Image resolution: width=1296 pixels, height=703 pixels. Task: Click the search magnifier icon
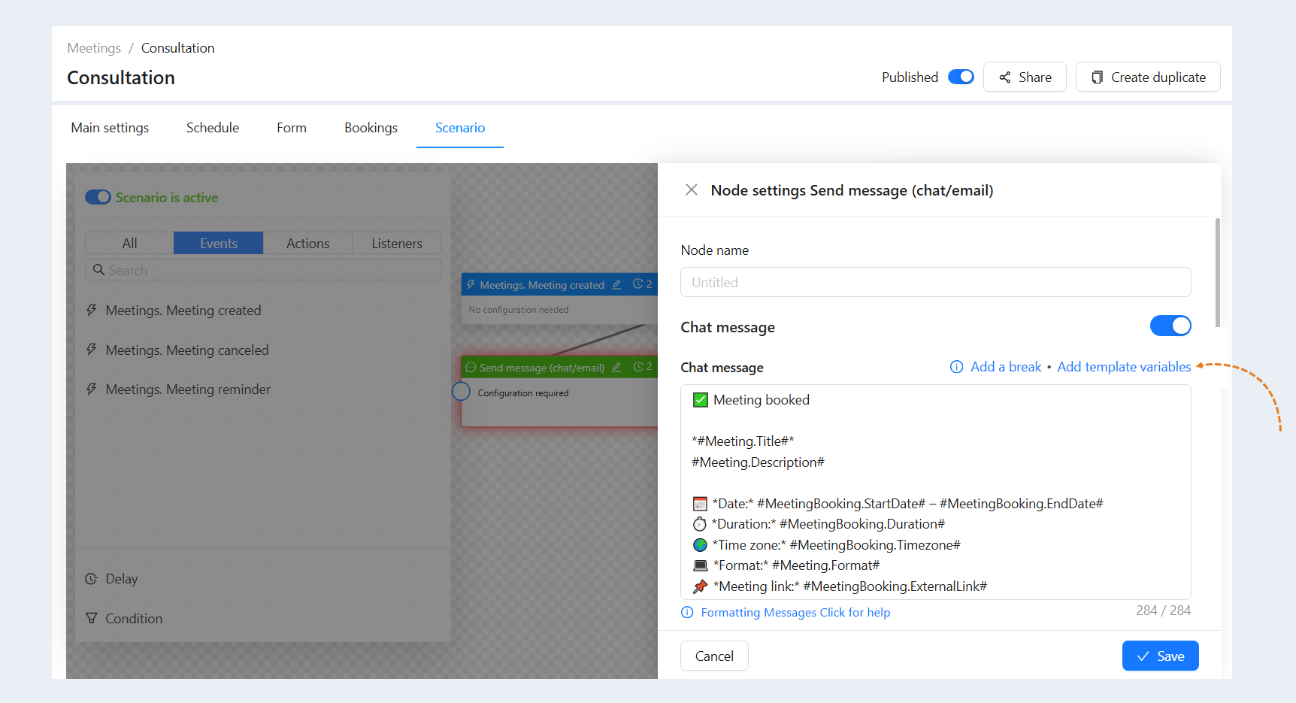click(98, 270)
